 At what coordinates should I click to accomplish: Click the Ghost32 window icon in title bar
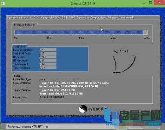point(3,3)
